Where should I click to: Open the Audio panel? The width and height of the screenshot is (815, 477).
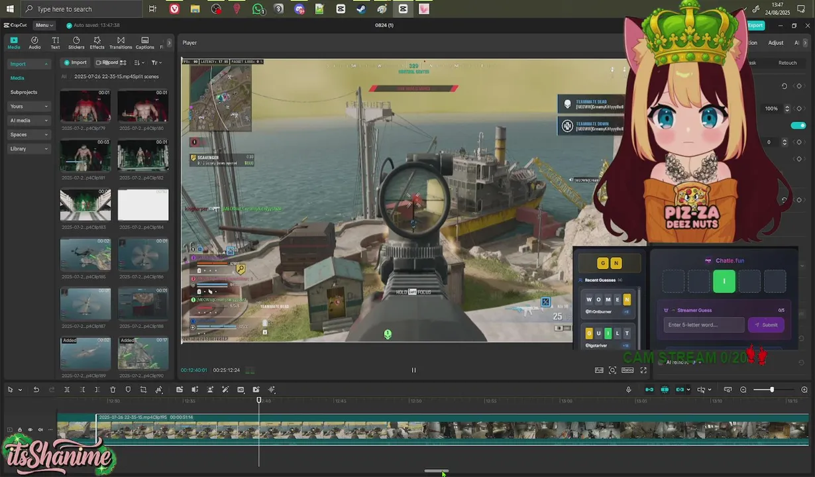[34, 43]
